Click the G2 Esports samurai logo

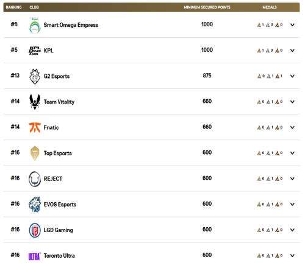click(35, 76)
